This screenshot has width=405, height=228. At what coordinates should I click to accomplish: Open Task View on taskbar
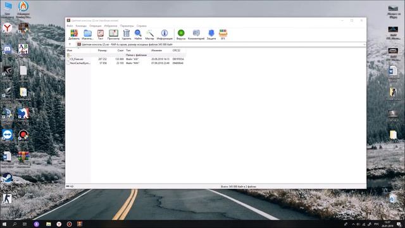(25, 224)
